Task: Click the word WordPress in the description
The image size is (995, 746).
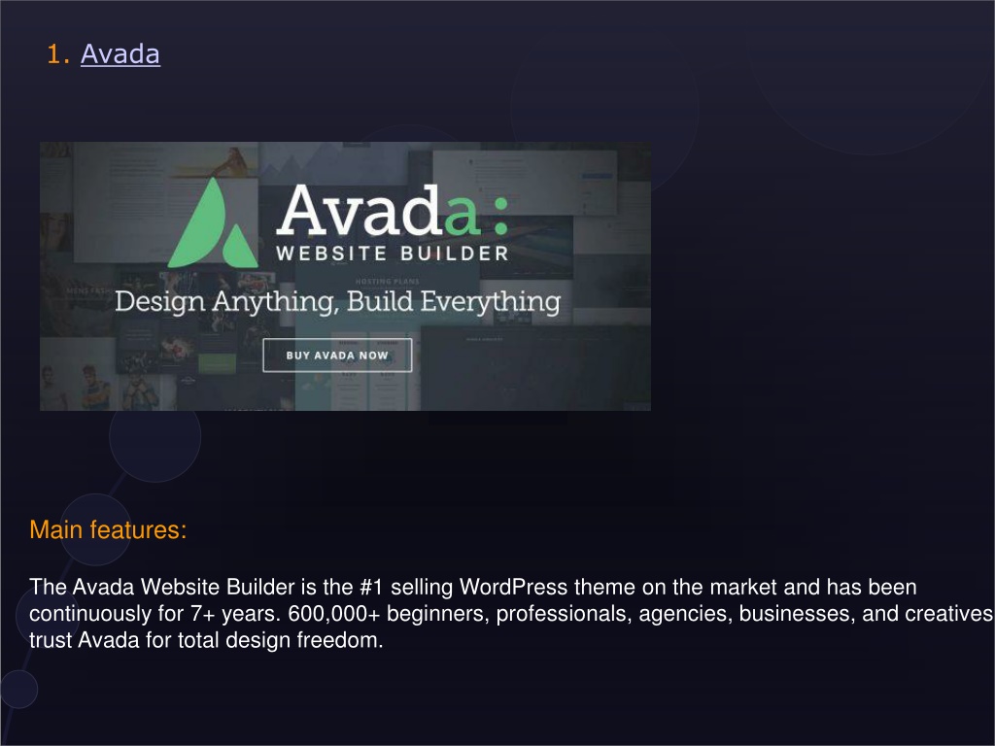Action: tap(513, 587)
